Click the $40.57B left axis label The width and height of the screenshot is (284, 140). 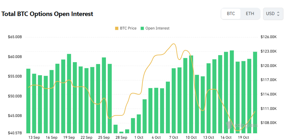pyautogui.click(x=15, y=133)
